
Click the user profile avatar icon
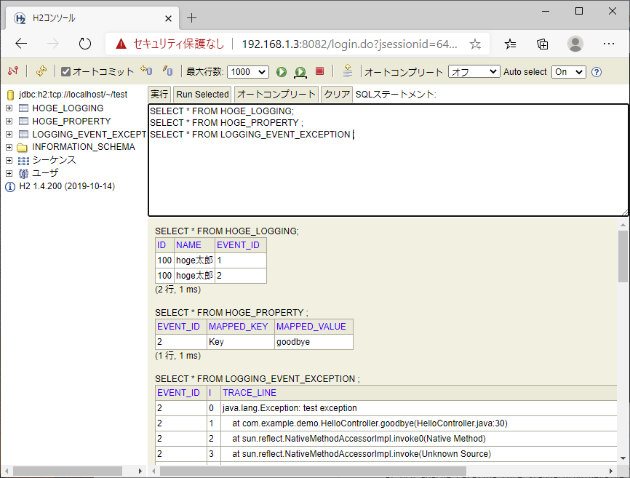[x=575, y=44]
